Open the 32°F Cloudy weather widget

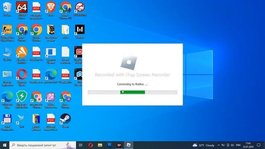[x=203, y=145]
